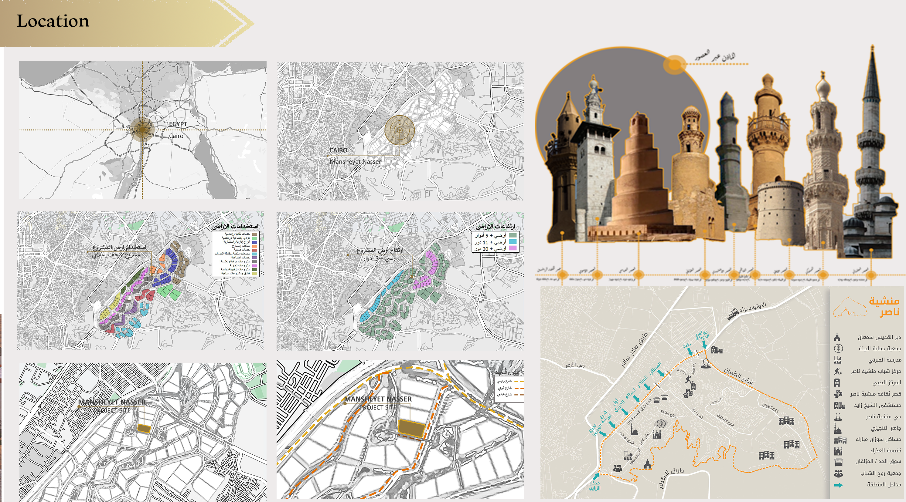Click the monastery church icon in the legend

pos(837,337)
